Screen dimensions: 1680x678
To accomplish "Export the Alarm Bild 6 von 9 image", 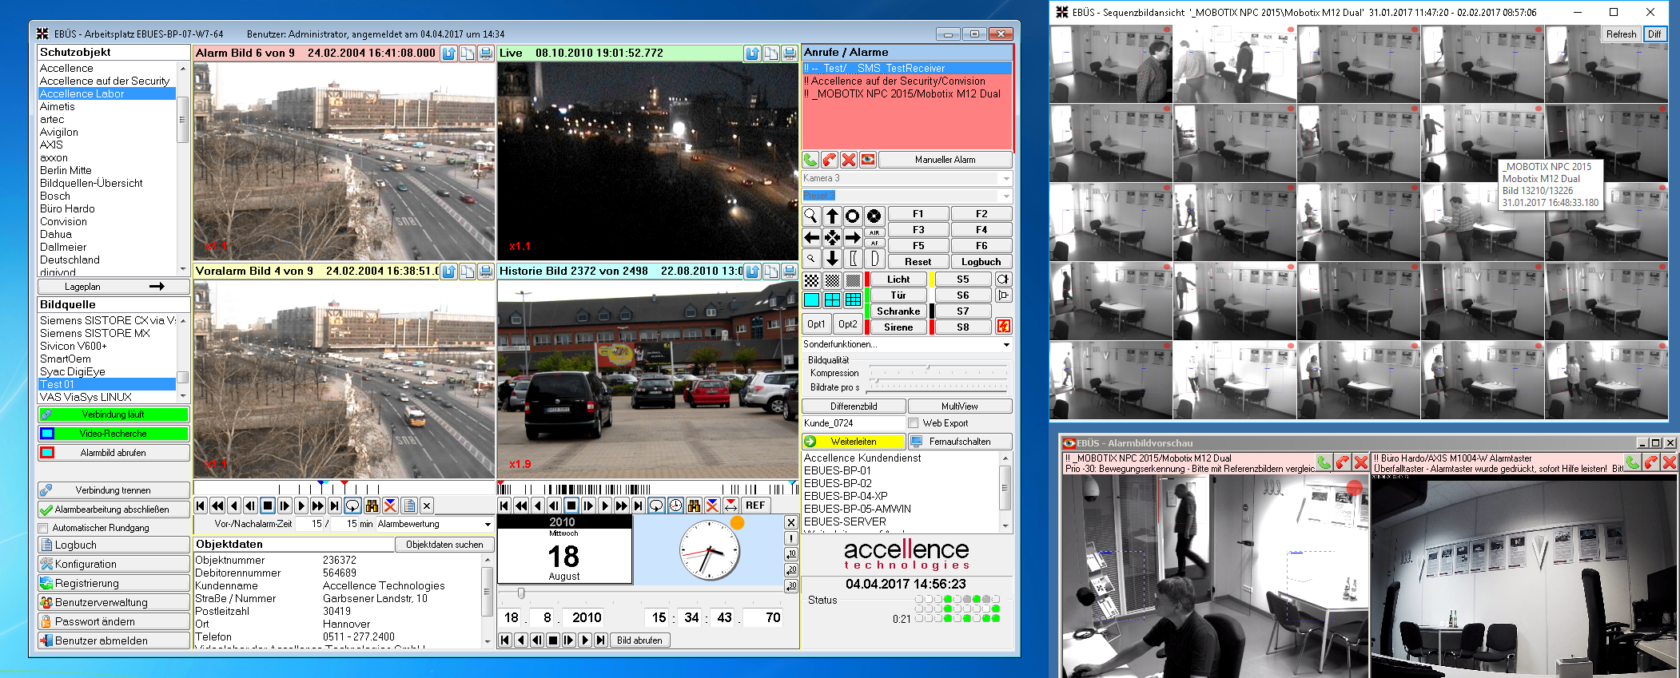I will coord(449,54).
